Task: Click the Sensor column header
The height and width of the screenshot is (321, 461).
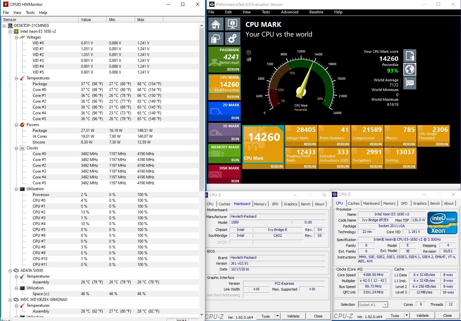Action: point(40,19)
